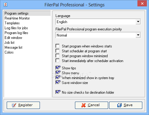Click the floppy disk Save icon
This screenshot has width=149, height=115.
pos(119,105)
